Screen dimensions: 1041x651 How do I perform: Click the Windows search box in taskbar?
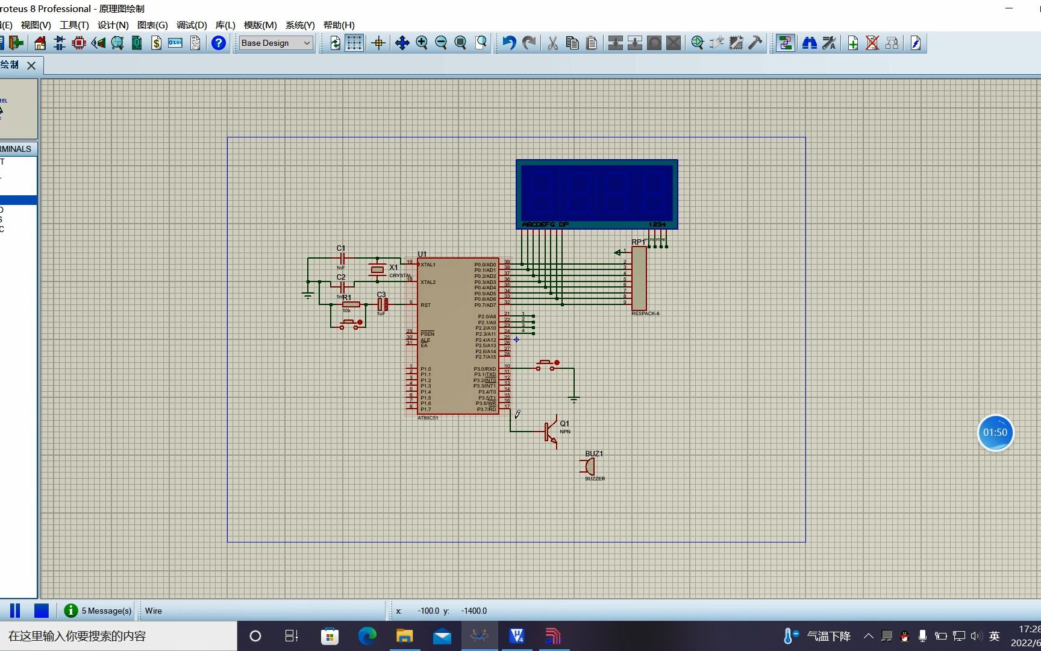point(118,636)
